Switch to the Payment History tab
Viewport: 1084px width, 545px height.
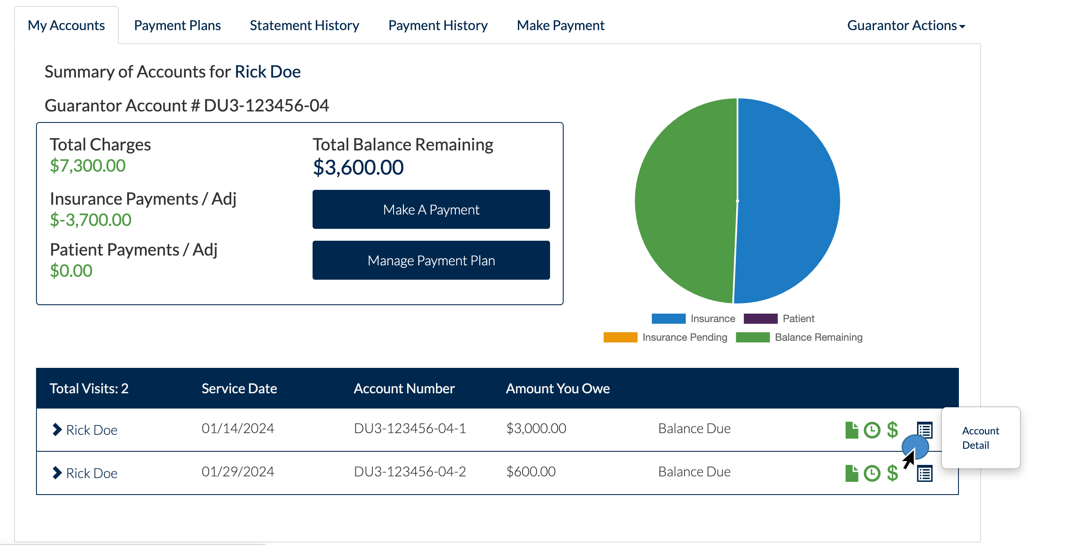[438, 25]
